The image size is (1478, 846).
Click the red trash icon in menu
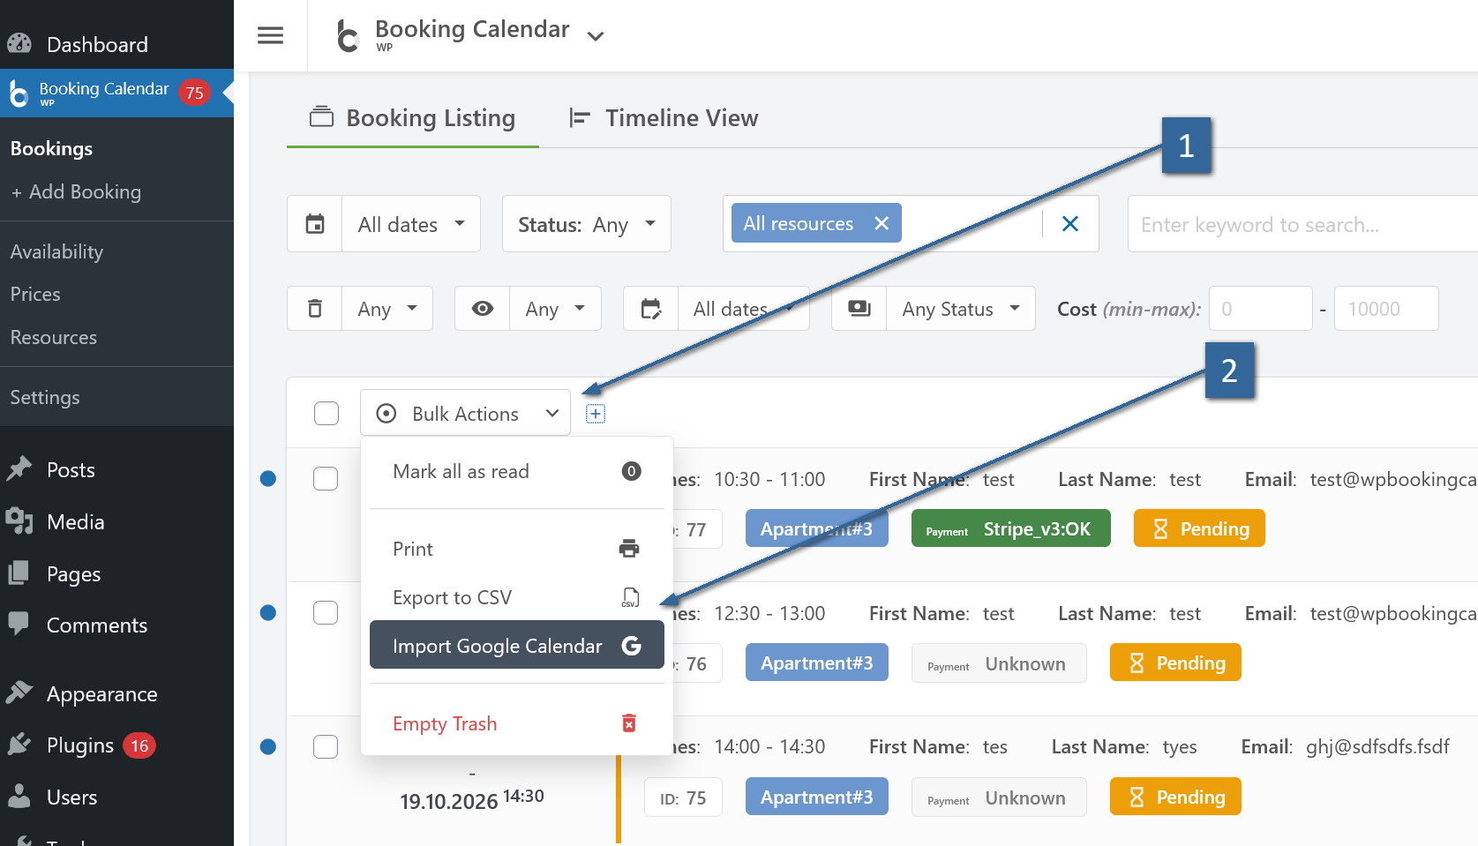[x=629, y=723]
